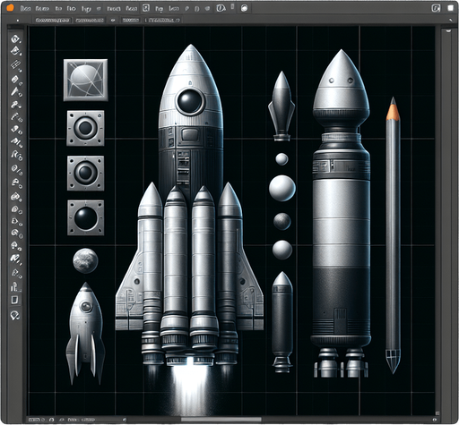Select the dart-shaped nose cone object
This screenshot has width=459, height=425.
tap(281, 106)
